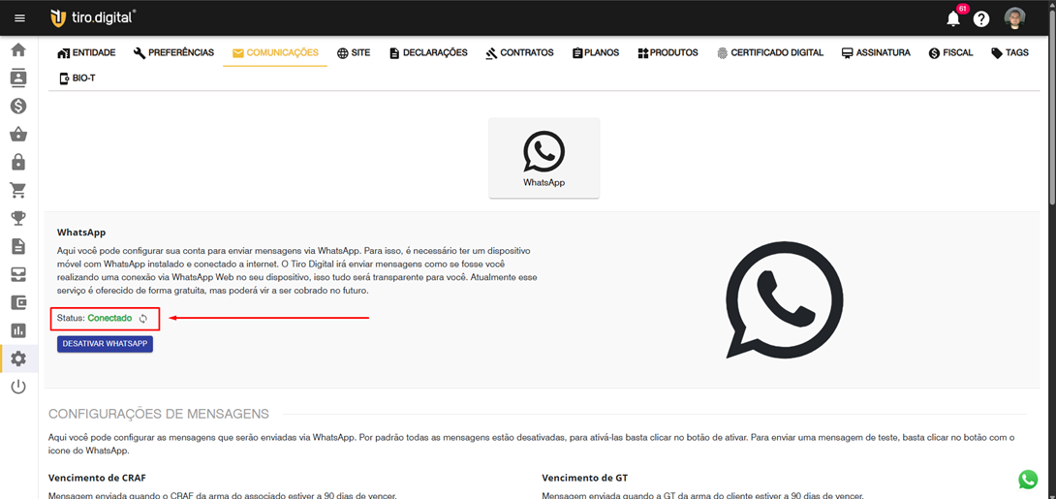Switch to the Preferências tab
1056x499 pixels.
[x=173, y=53]
